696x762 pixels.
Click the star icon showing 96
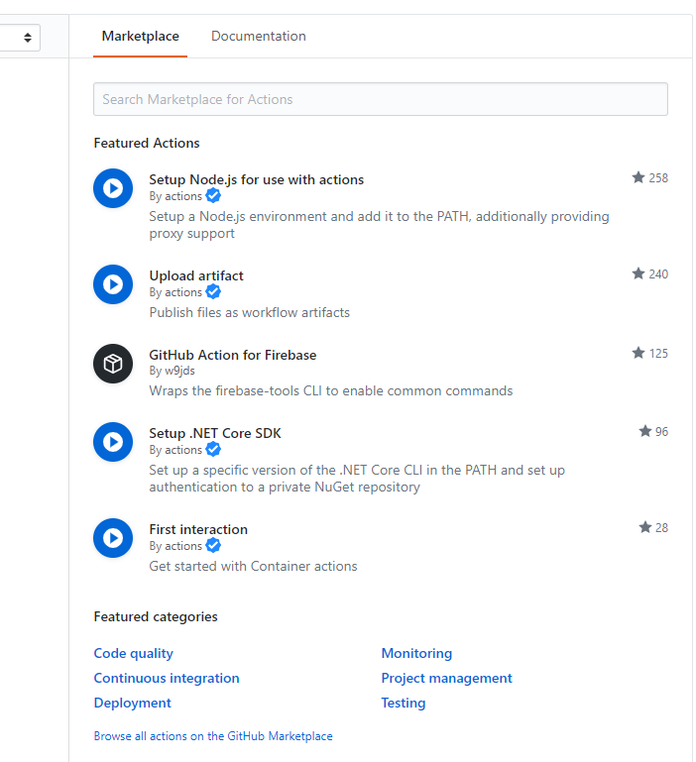(644, 431)
